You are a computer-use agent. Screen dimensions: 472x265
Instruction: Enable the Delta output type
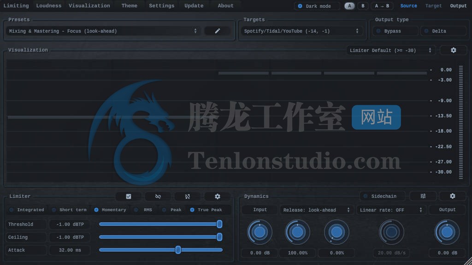coord(443,31)
